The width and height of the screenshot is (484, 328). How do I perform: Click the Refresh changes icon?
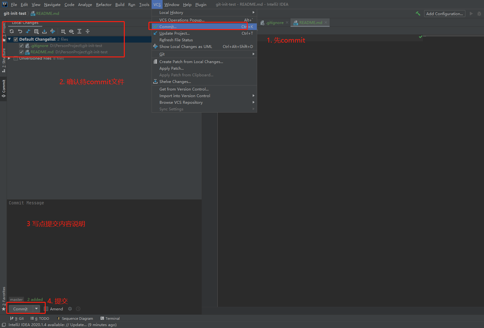[12, 31]
